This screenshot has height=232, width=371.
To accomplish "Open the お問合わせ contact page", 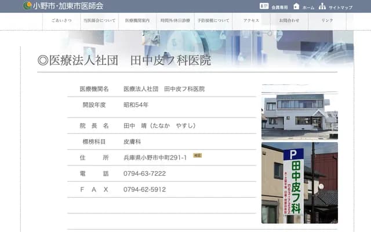I will point(289,20).
